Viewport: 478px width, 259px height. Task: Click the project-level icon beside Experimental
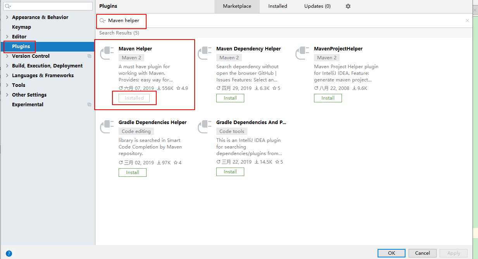coord(90,105)
